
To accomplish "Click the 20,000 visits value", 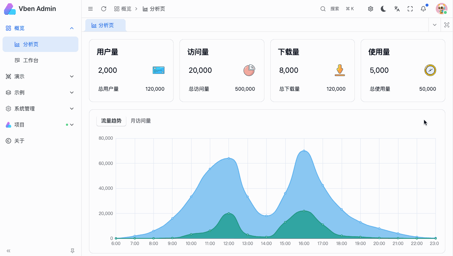I will coord(200,70).
